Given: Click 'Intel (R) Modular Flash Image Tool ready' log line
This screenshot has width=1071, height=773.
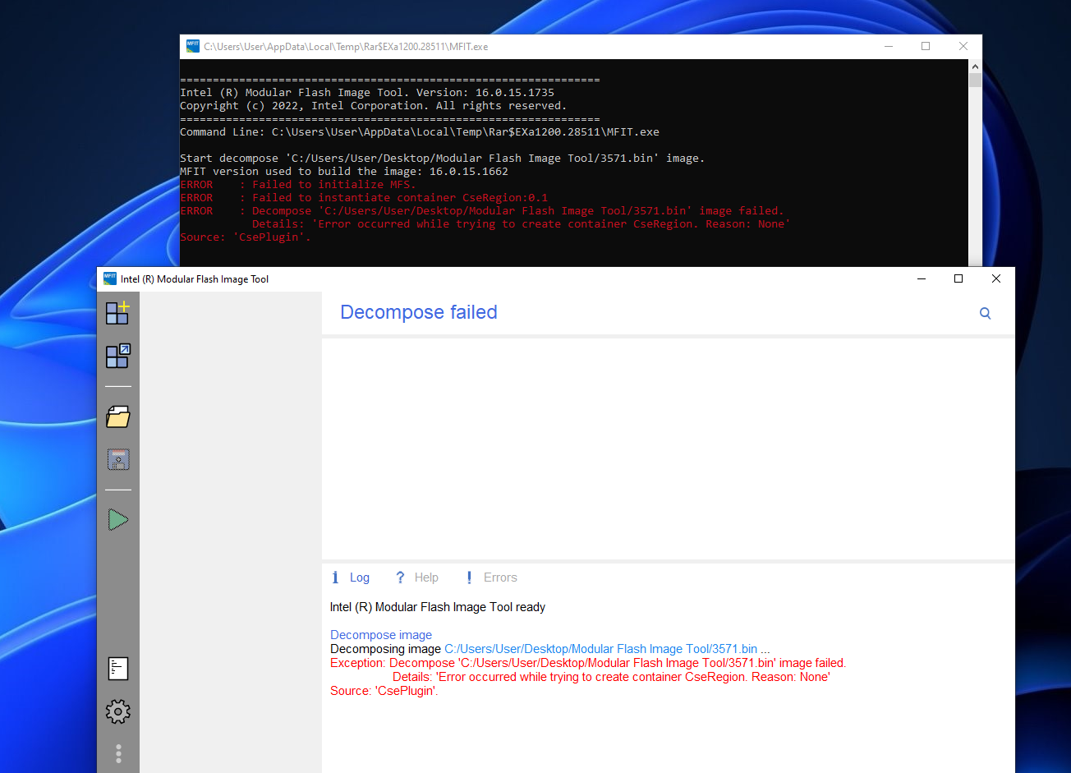Looking at the screenshot, I should (438, 607).
